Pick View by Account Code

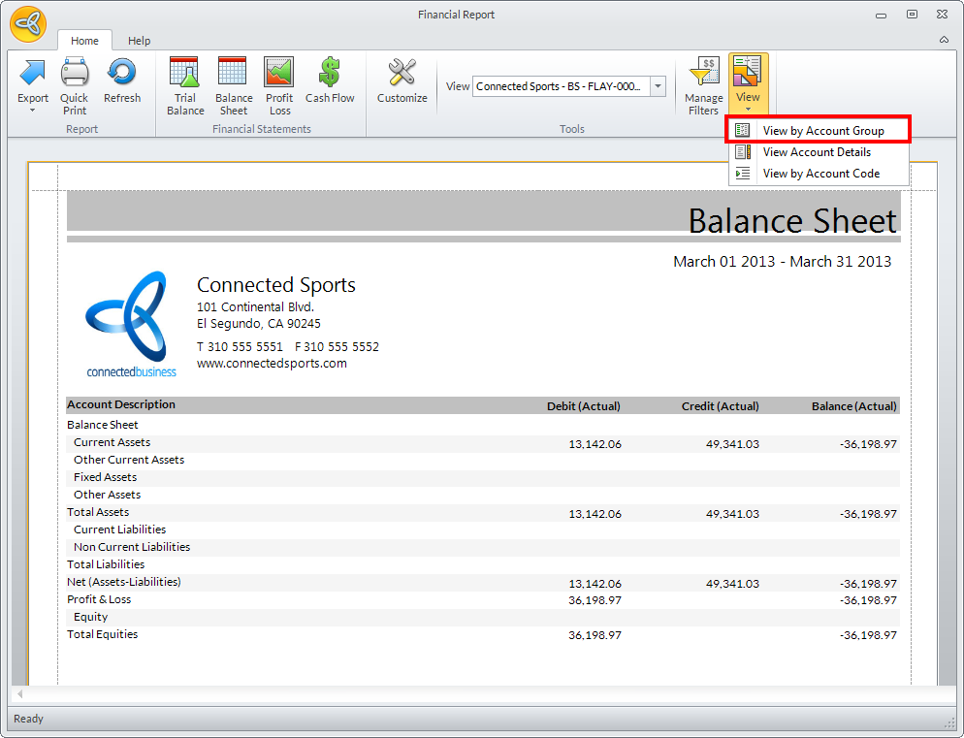click(x=820, y=174)
